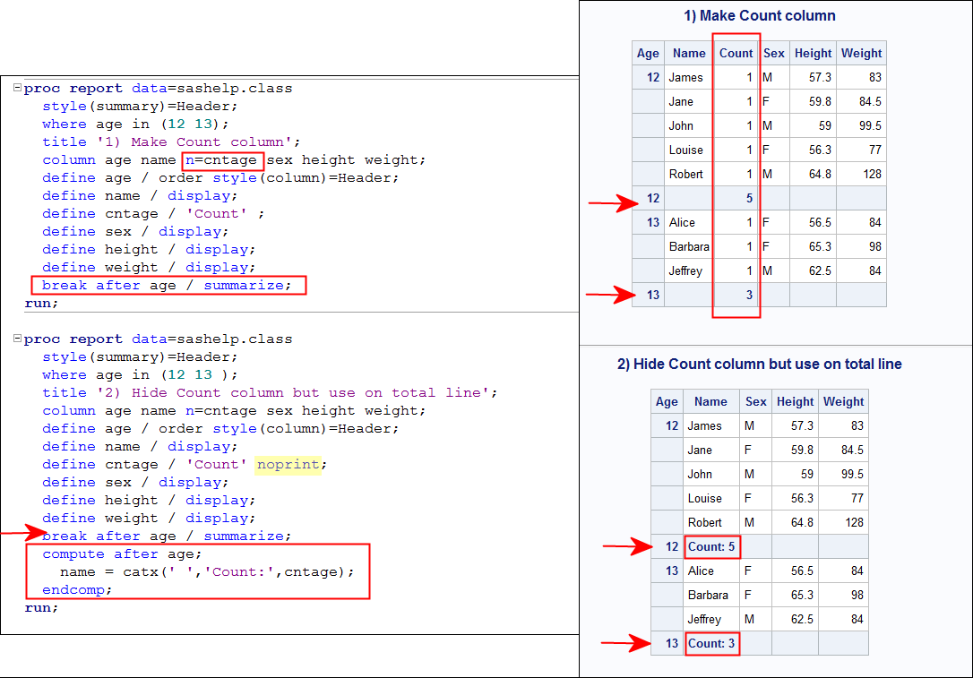
Task: Click the Count column header in first table
Action: pos(736,53)
